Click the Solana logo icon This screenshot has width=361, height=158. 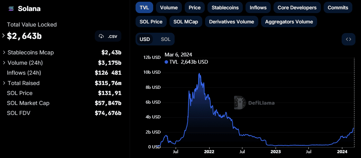pyautogui.click(x=11, y=9)
